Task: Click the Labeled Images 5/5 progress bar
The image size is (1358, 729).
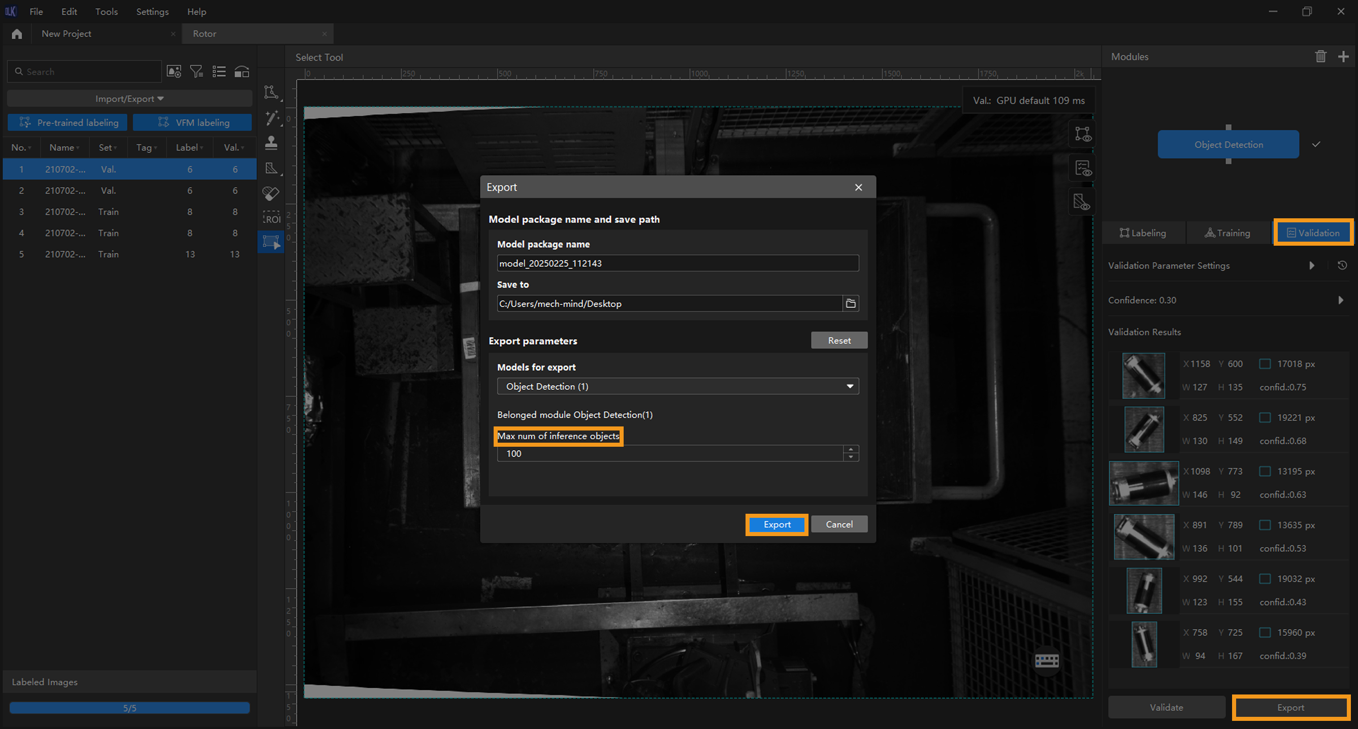Action: pos(130,708)
